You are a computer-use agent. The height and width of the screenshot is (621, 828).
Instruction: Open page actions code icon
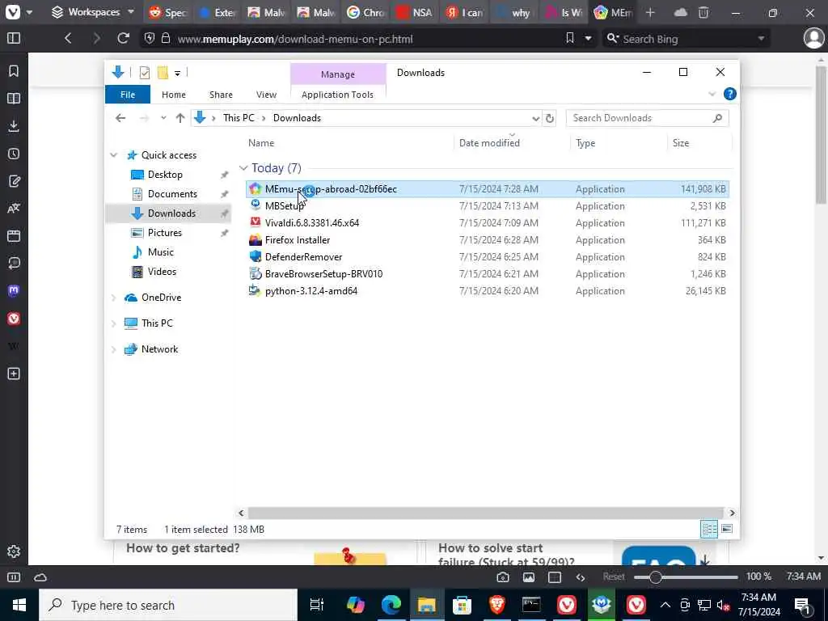pyautogui.click(x=581, y=577)
